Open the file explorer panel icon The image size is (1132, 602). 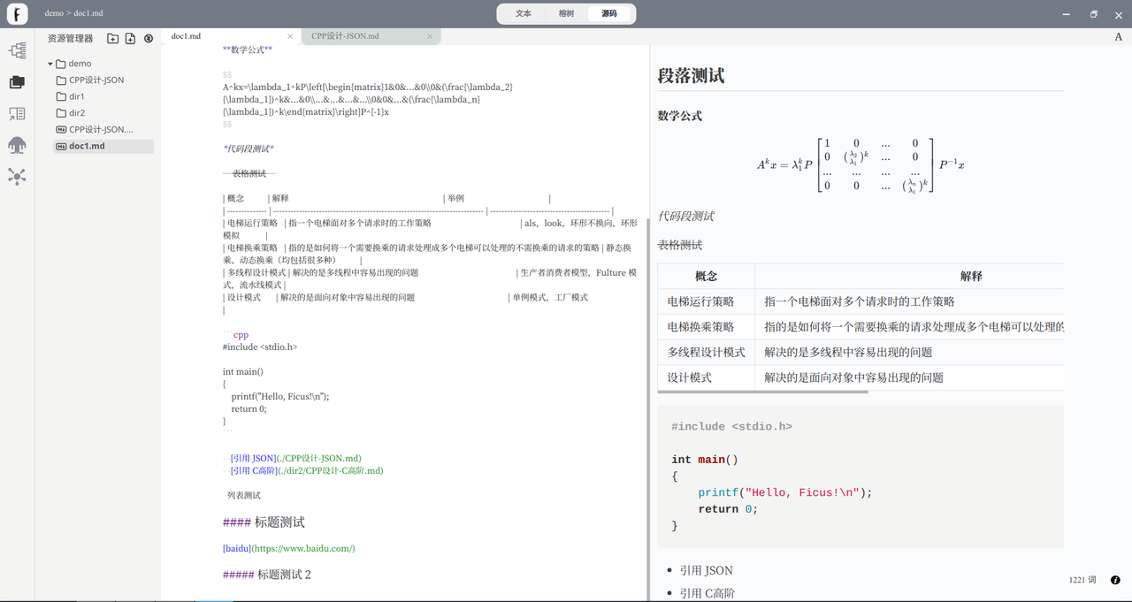tap(17, 82)
